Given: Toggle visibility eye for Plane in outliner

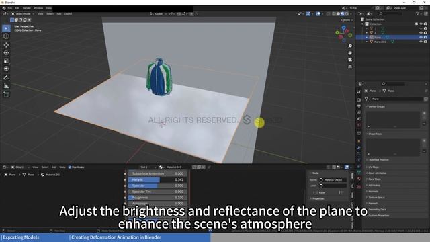Looking at the screenshot, I should click(421, 37).
